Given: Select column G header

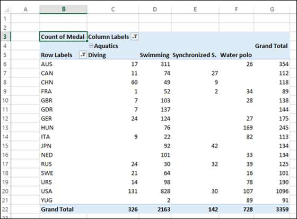Looking at the screenshot, I should pyautogui.click(x=272, y=9).
